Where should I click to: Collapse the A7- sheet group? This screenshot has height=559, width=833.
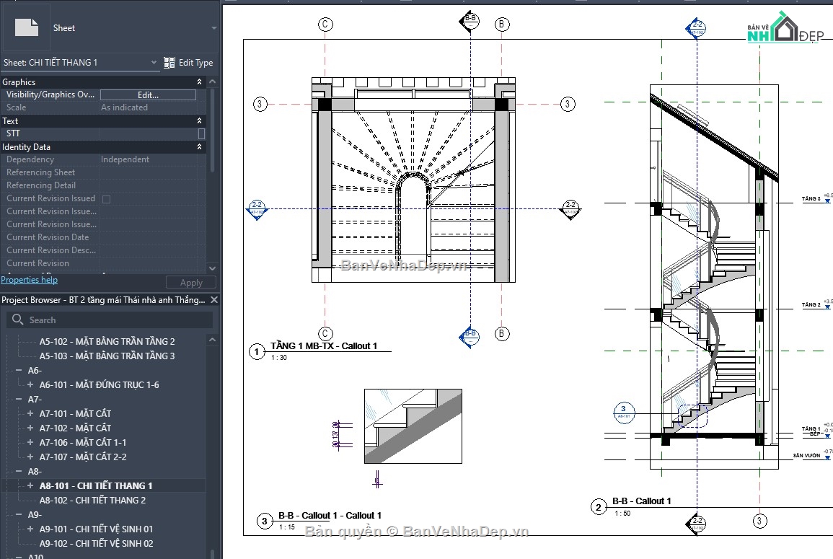pos(19,399)
